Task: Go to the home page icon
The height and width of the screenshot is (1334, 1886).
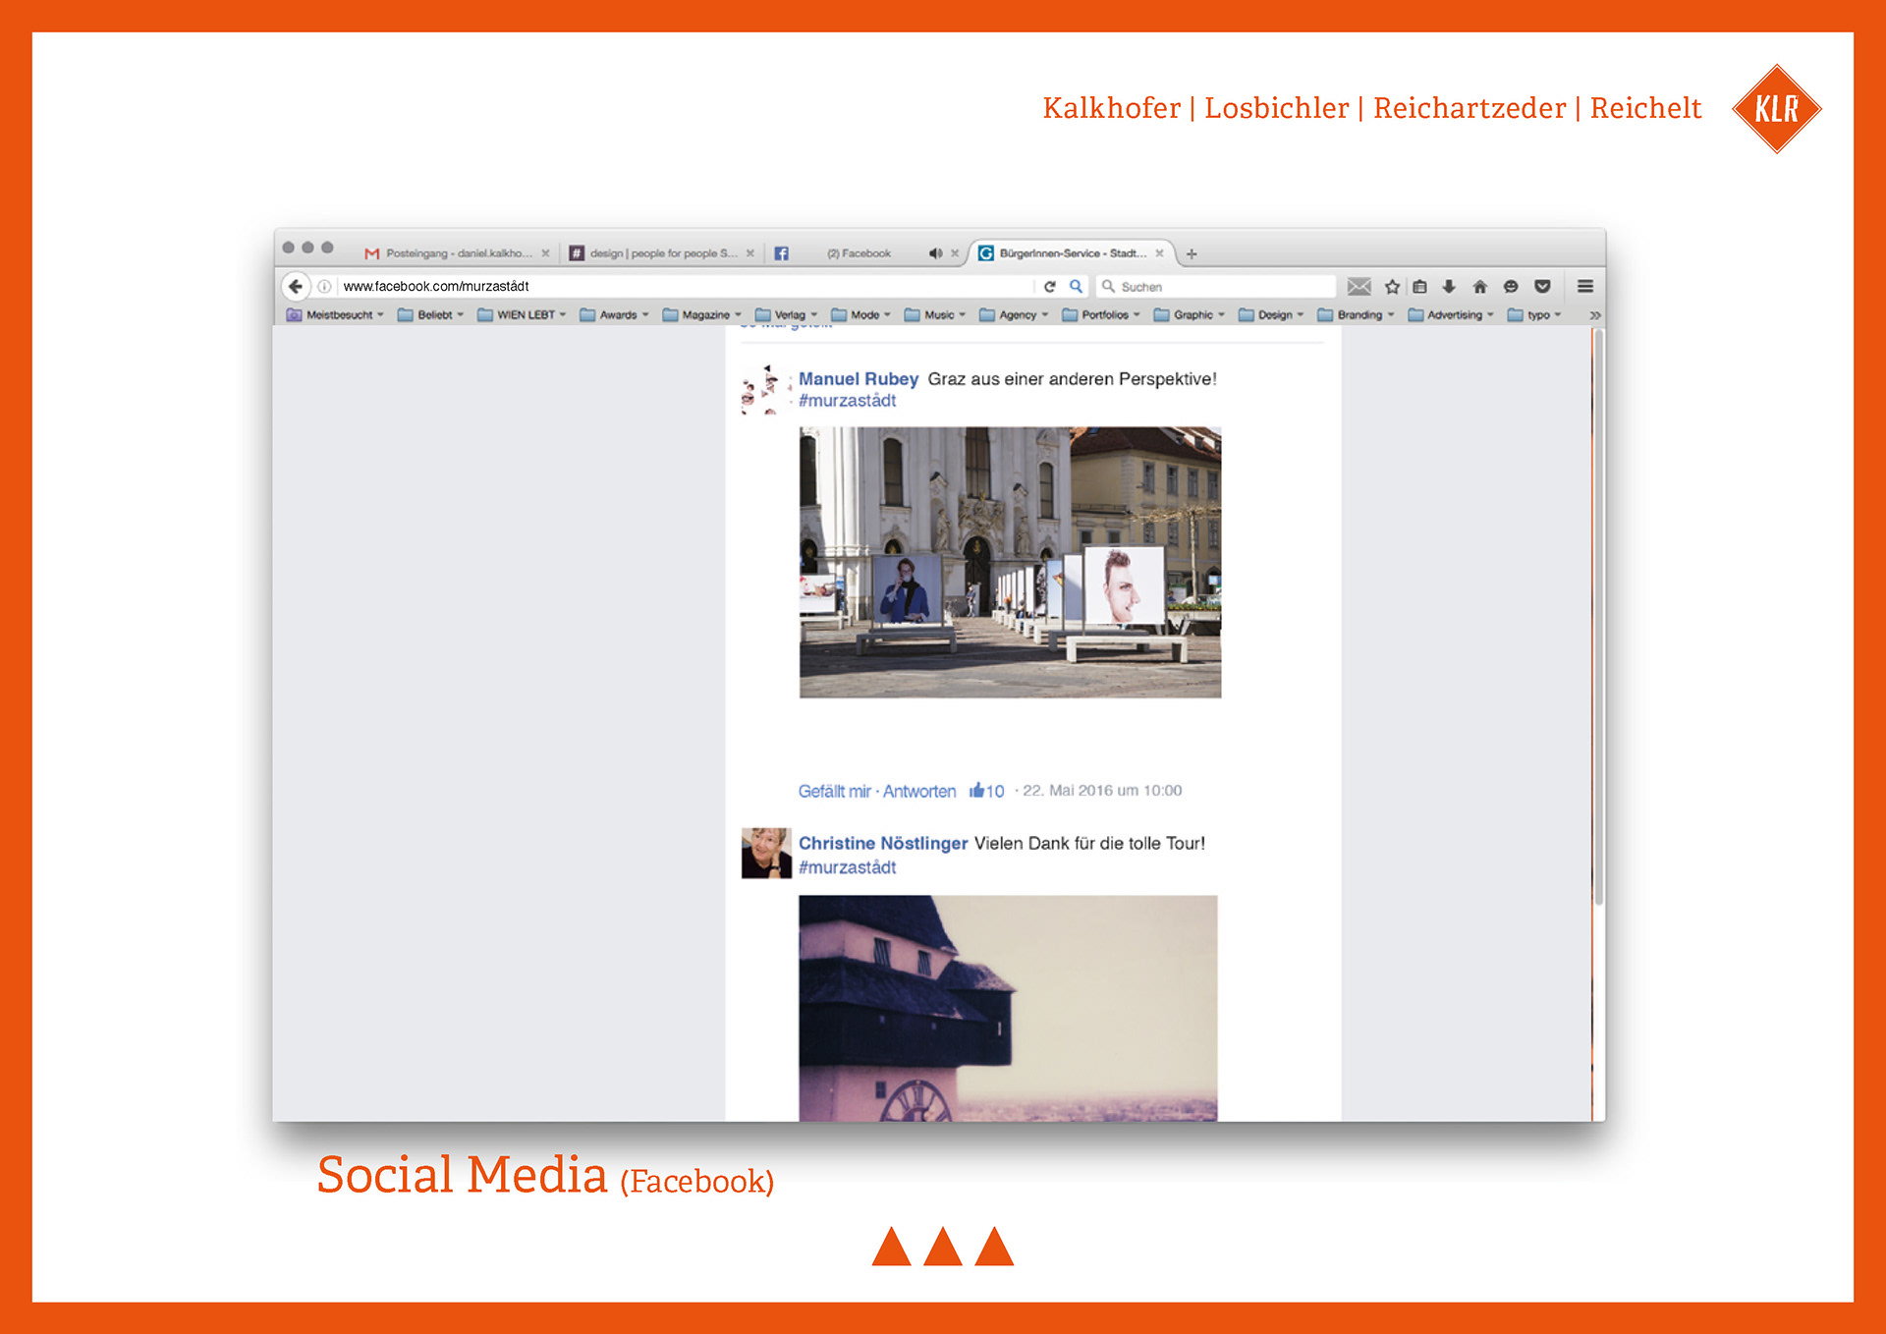Action: [1480, 286]
